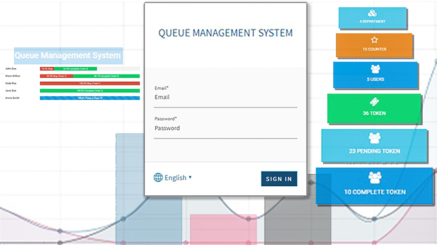
Task: Click the star icon on Counter tile
Action: coord(374,40)
